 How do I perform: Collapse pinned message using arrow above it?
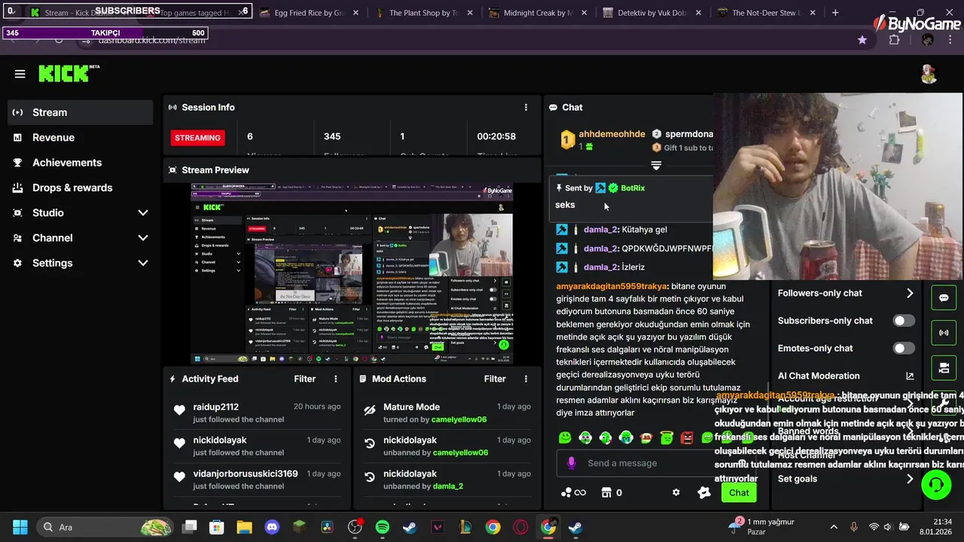pyautogui.click(x=656, y=166)
